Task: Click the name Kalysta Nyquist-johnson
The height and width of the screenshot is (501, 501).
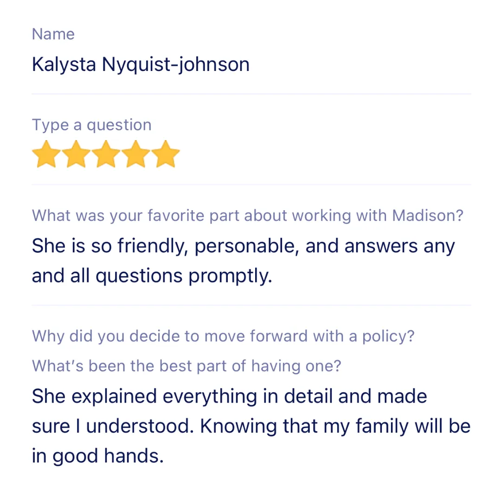Action: [x=141, y=65]
